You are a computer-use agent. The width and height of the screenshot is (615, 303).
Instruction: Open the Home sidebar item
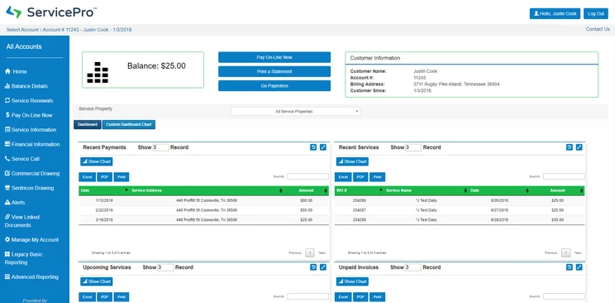[x=16, y=71]
